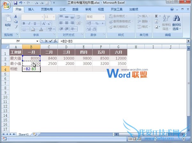Switch to 数据 tab
The width and height of the screenshot is (192, 143).
coord(75,9)
